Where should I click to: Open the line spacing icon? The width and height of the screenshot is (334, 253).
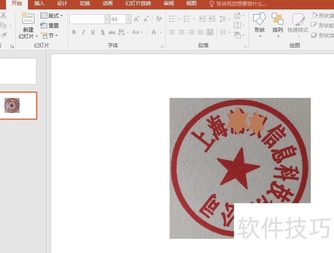point(223,19)
